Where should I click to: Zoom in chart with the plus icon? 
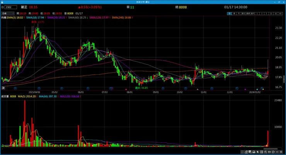point(281,152)
